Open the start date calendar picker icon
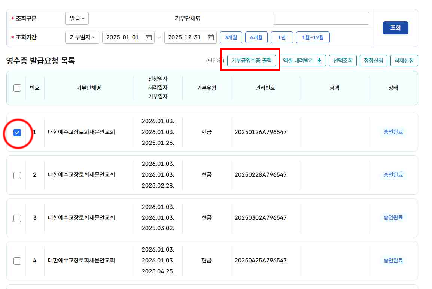Screen dimensions: 432x289 tap(149, 37)
